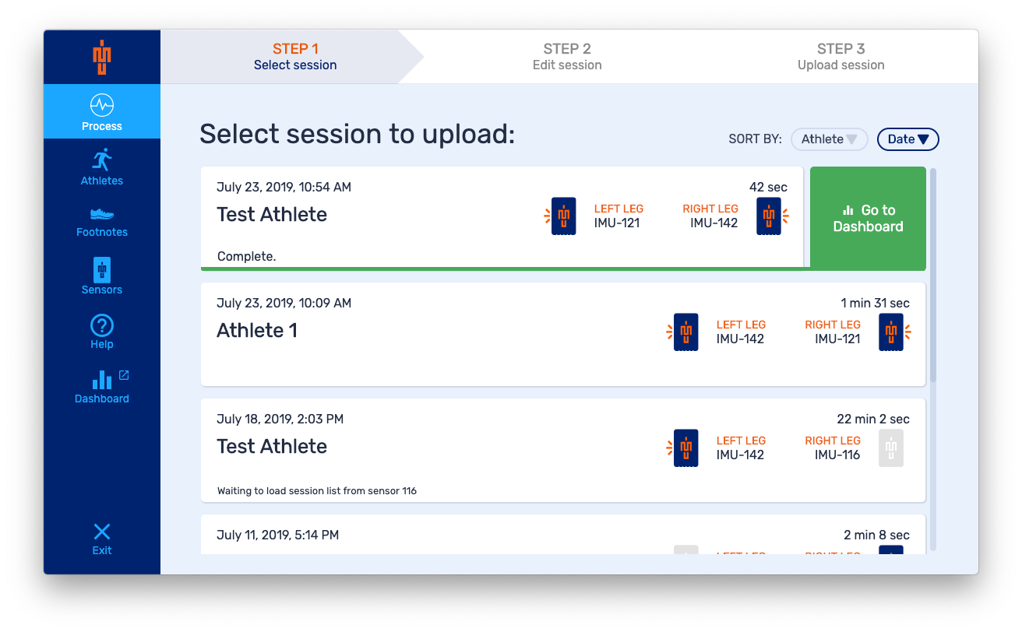Launch the Dashboard bar chart icon
The height and width of the screenshot is (632, 1022).
102,379
